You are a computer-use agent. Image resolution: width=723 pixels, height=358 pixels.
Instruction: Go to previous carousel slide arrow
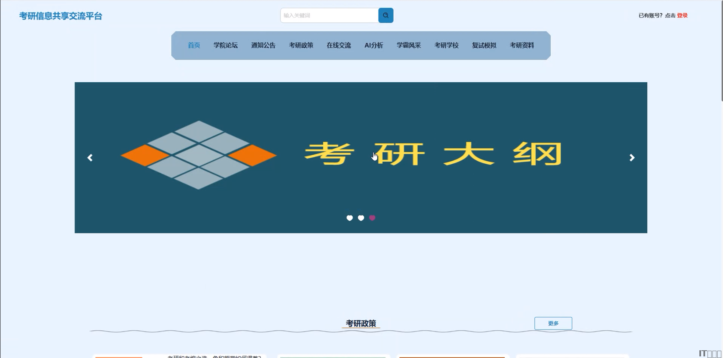point(90,158)
